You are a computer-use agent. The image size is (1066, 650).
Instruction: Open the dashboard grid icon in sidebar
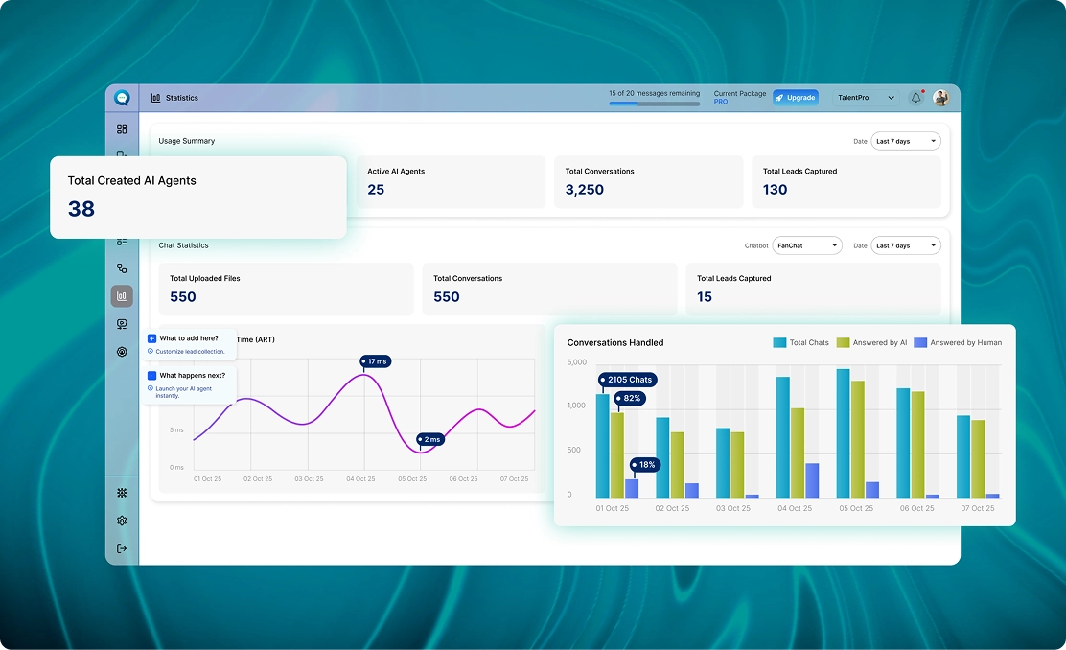tap(122, 129)
